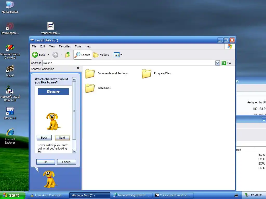Click the greyed Forward arrow button
266x199 pixels.
click(55, 55)
